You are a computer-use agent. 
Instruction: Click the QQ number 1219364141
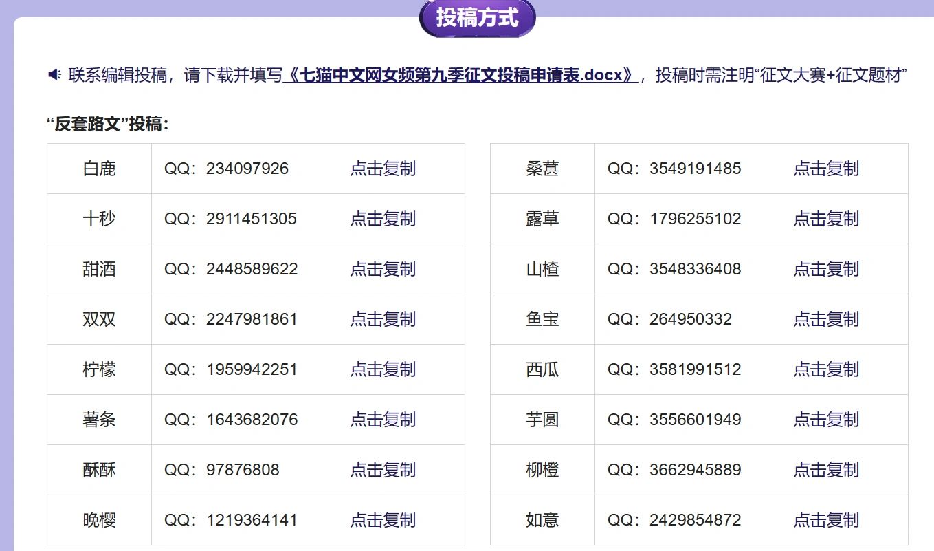[252, 520]
